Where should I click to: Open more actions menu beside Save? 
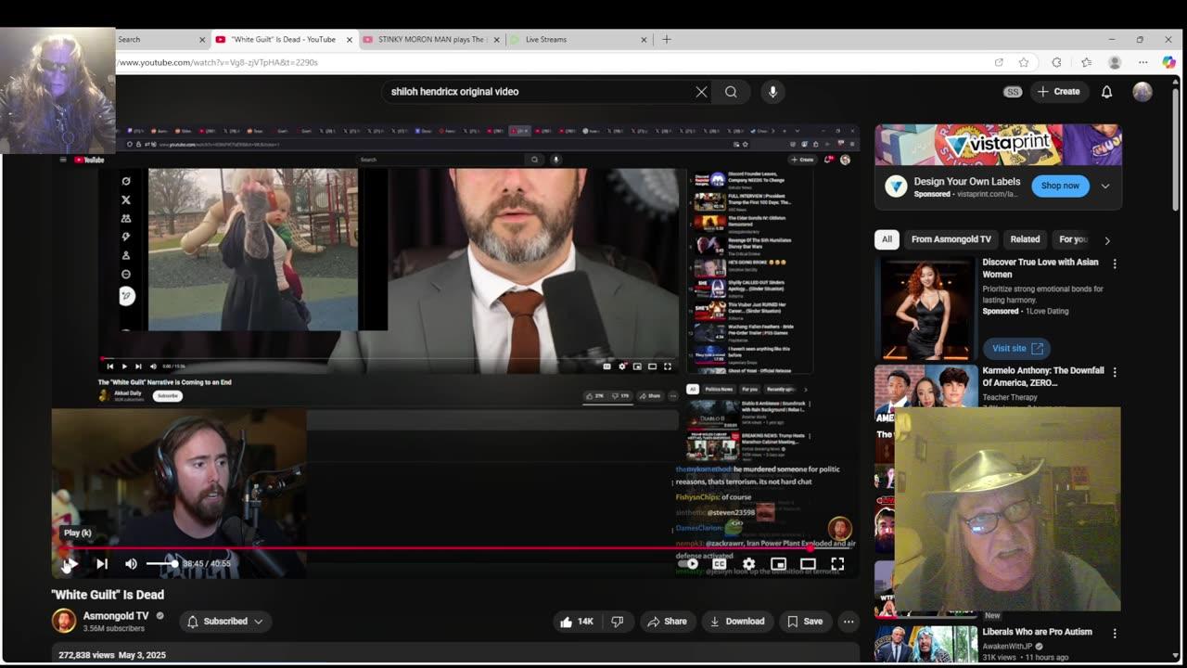tap(848, 622)
